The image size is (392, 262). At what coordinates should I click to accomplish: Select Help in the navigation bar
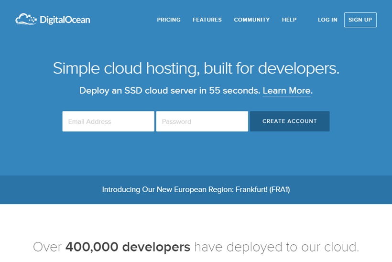point(289,20)
